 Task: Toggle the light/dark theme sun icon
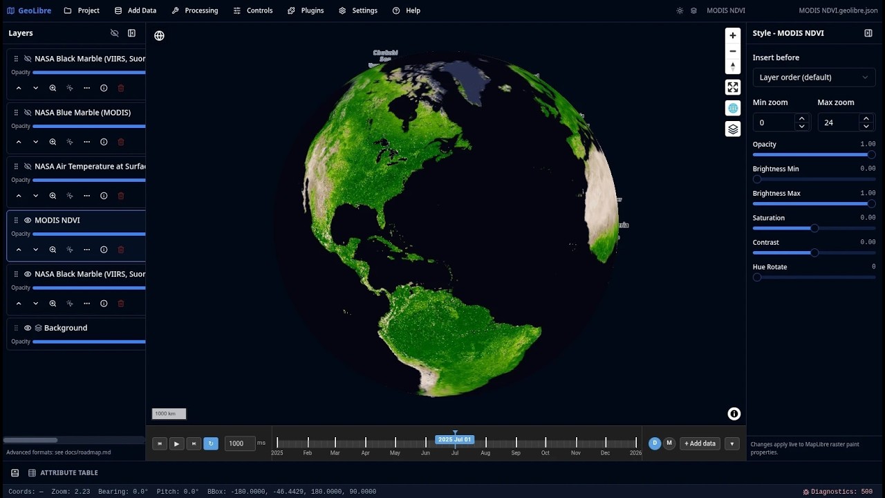(x=680, y=10)
